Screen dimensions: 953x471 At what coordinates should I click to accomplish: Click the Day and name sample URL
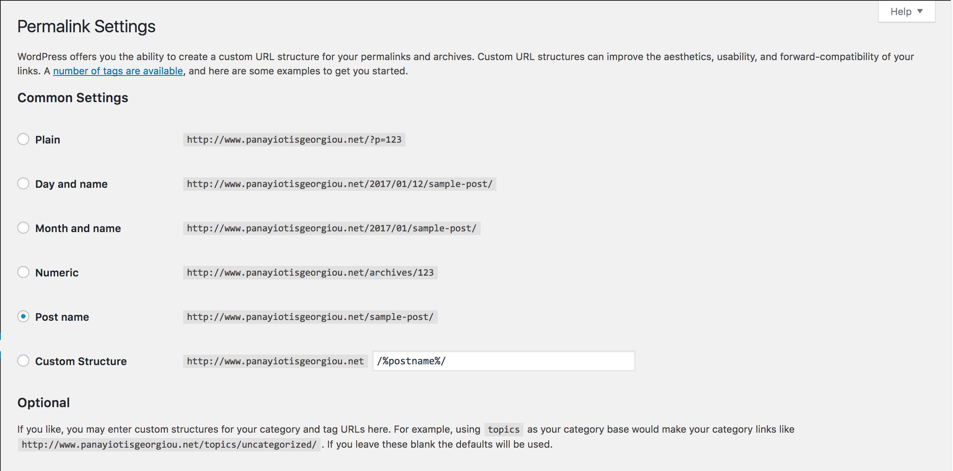339,184
